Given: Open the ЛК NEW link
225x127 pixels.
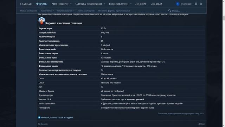Looking at the screenshot, I should click(141, 4).
